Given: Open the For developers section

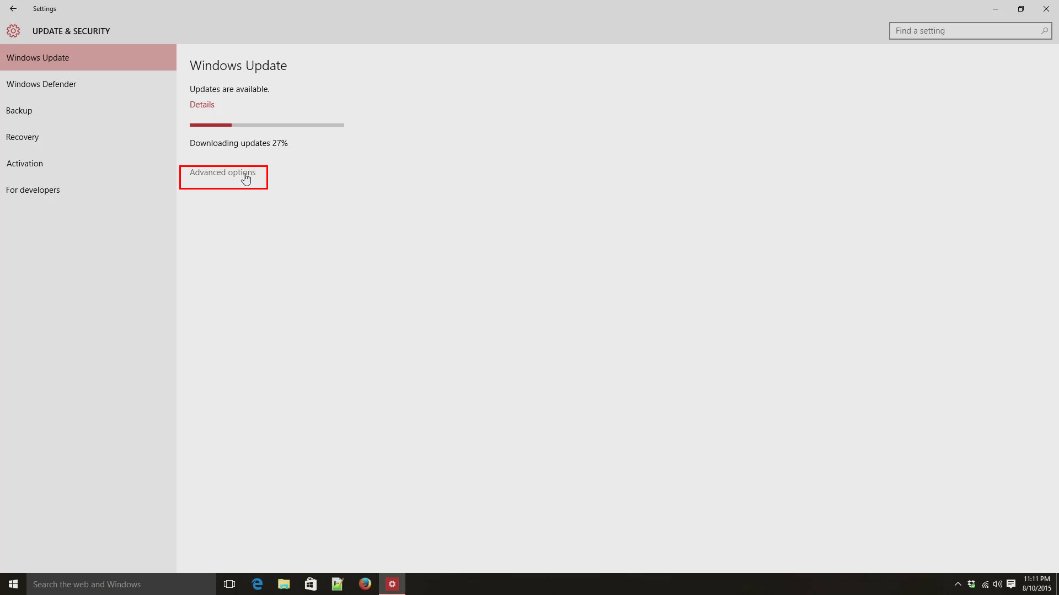Looking at the screenshot, I should coord(88,190).
